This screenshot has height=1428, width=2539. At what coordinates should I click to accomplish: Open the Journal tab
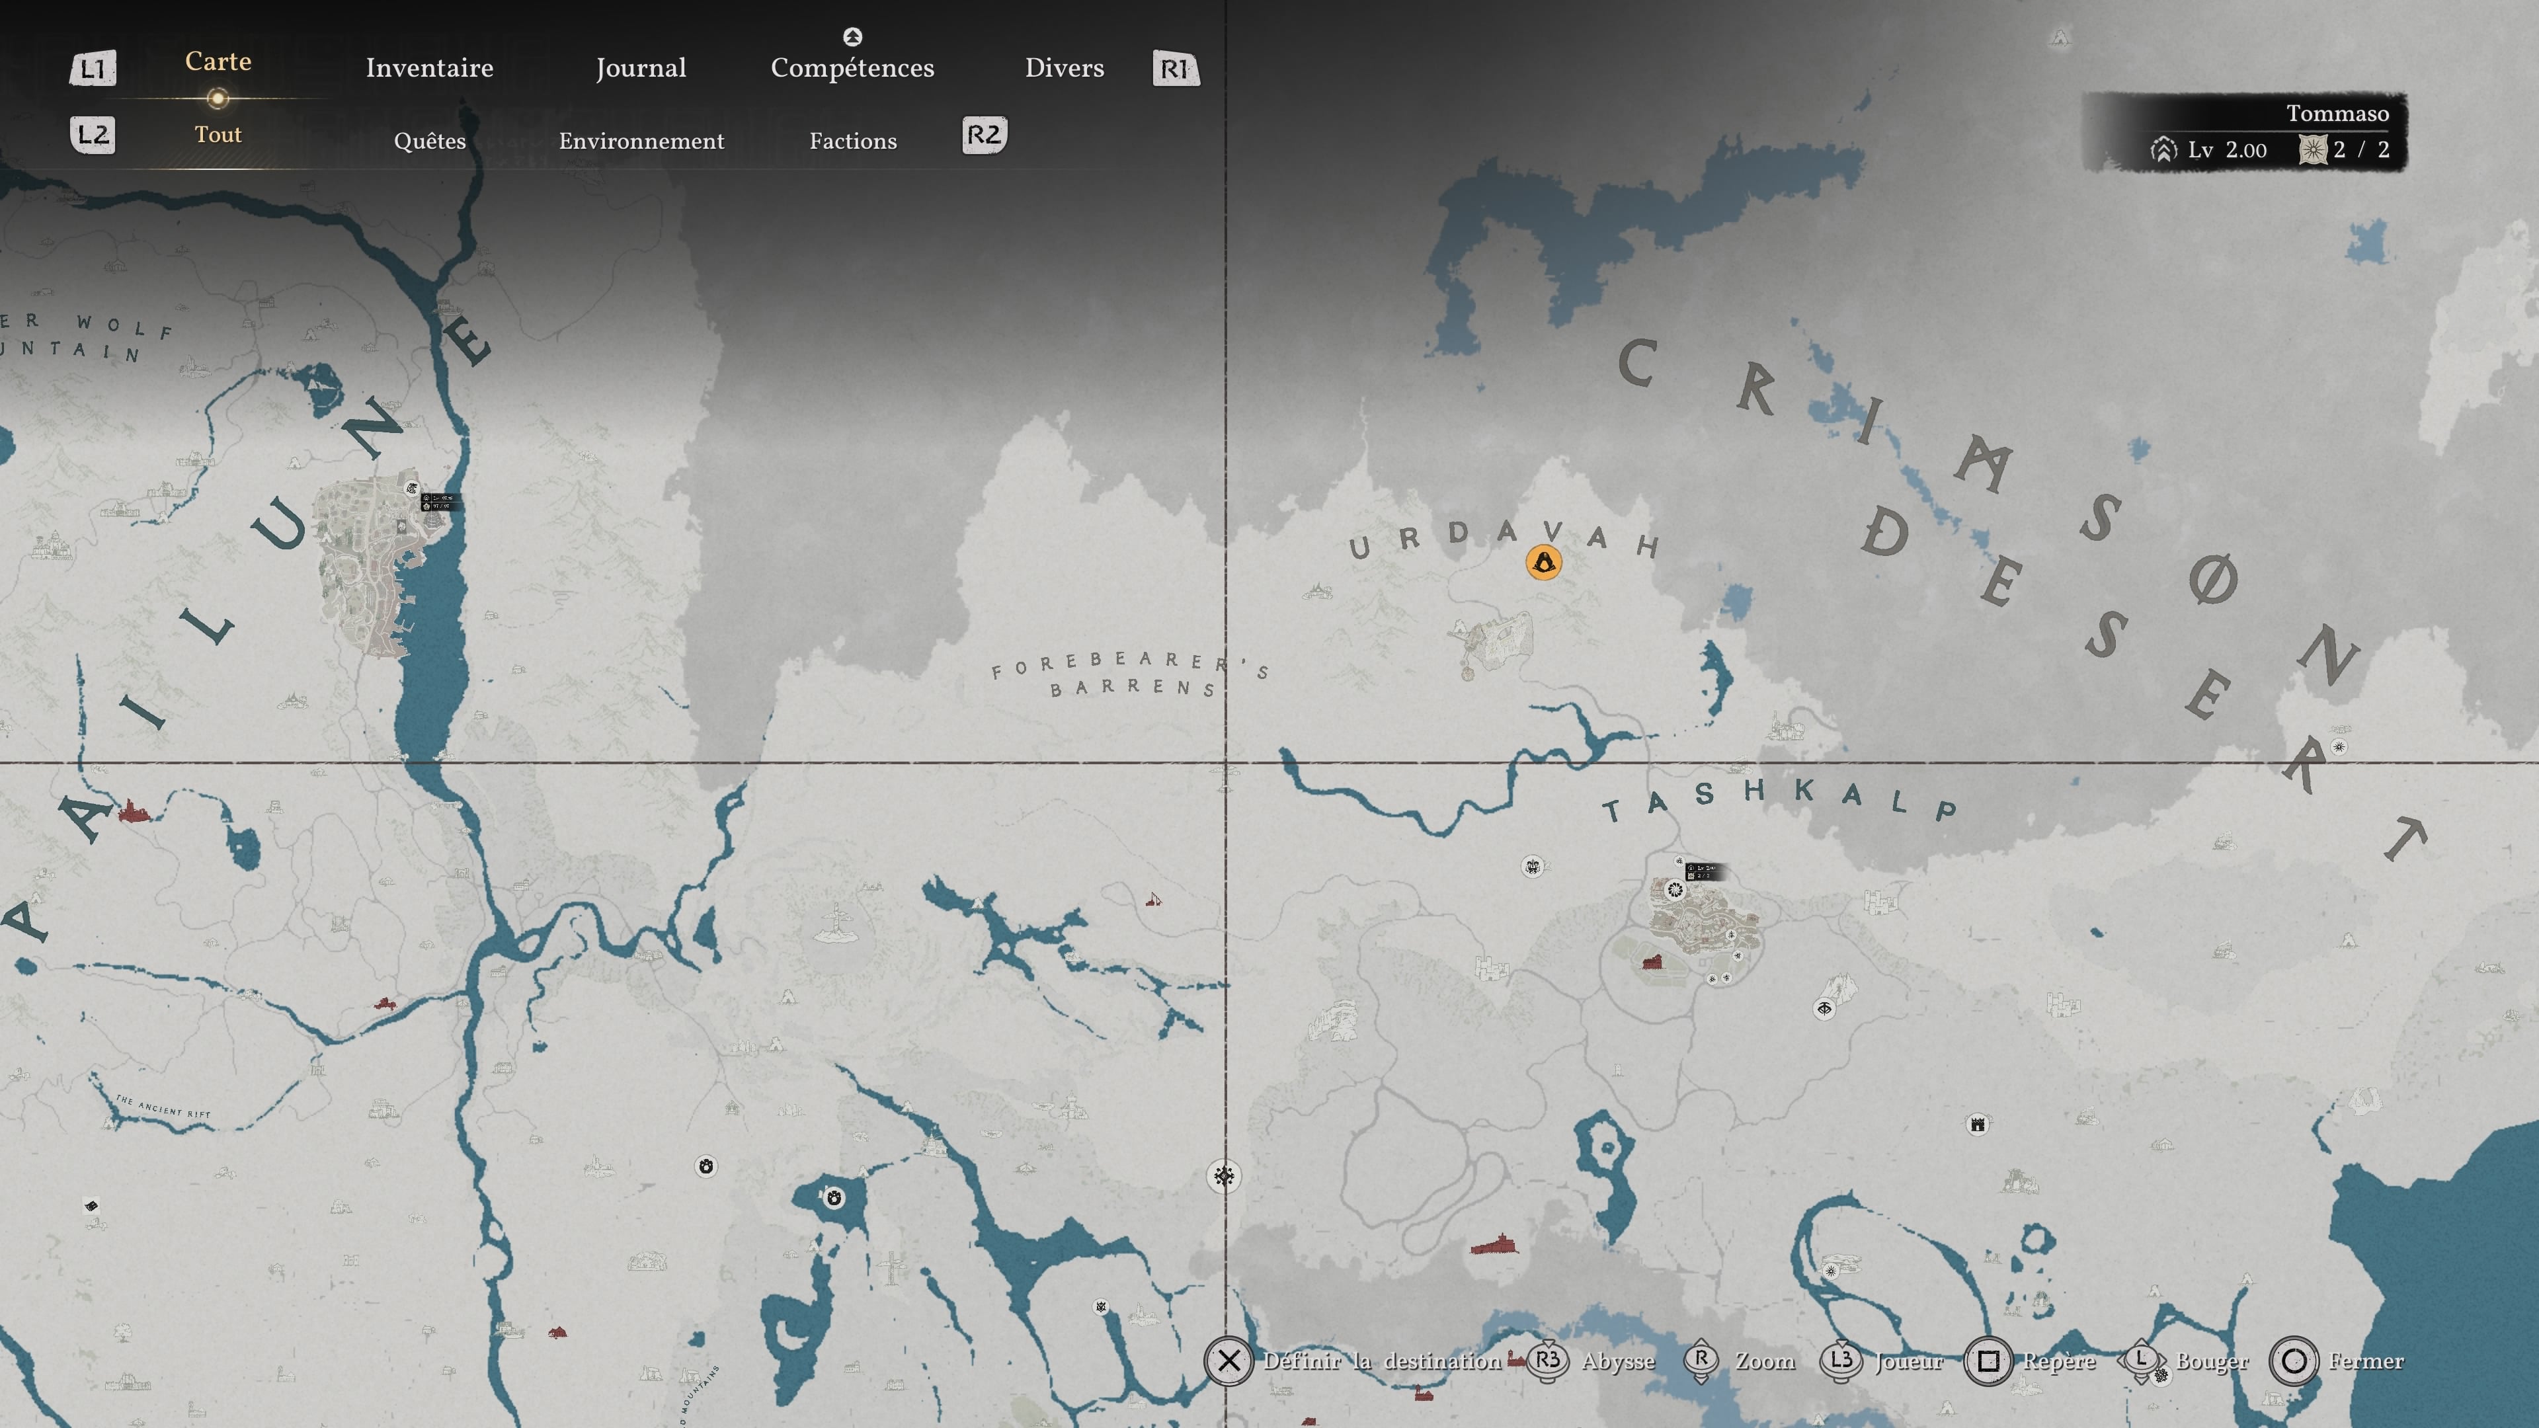641,68
